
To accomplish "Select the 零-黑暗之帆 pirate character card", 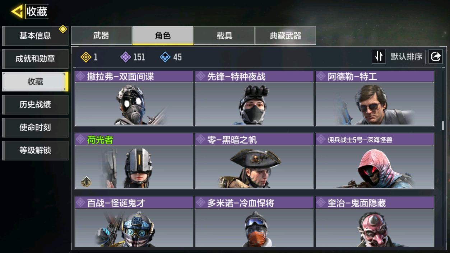I will (x=254, y=161).
